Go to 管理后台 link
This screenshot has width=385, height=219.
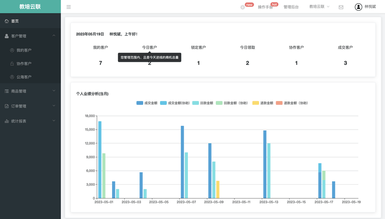291,7
